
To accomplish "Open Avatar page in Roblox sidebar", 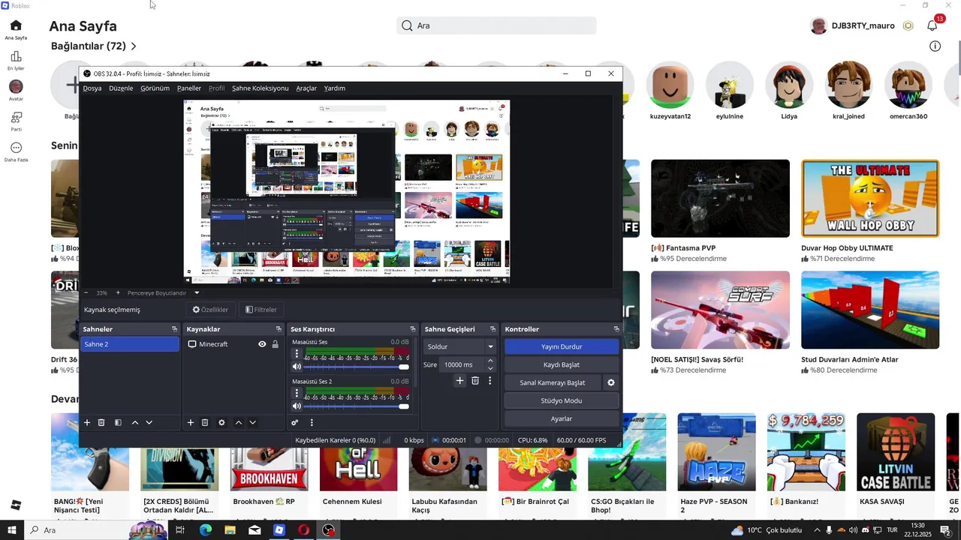I will click(x=16, y=91).
